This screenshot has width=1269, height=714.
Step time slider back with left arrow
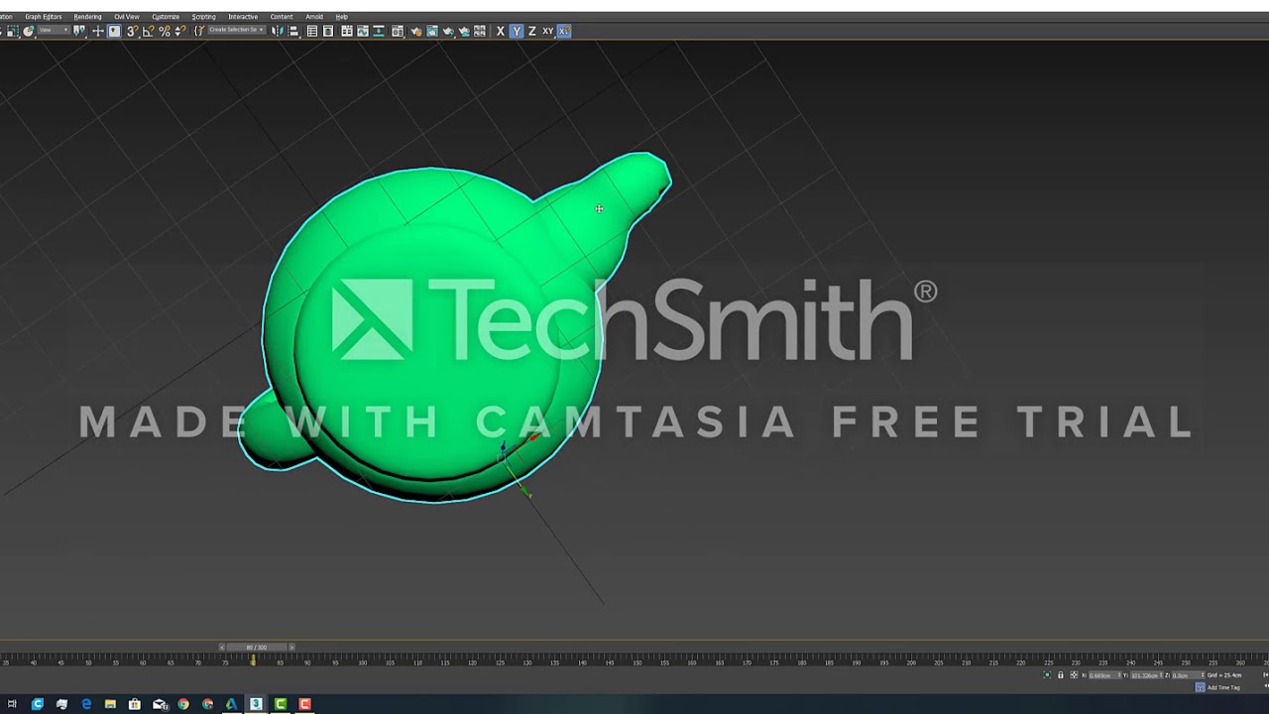pyautogui.click(x=222, y=648)
